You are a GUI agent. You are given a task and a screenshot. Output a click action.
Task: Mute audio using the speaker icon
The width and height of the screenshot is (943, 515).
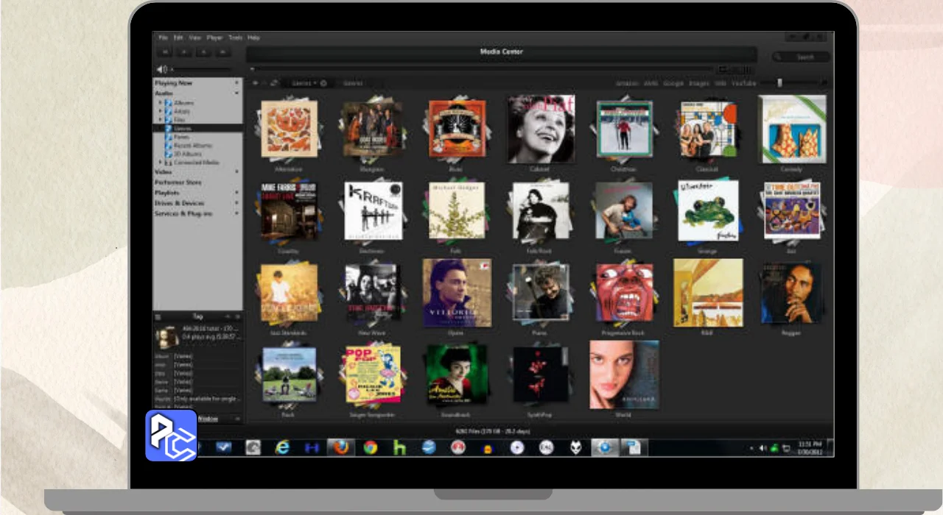161,70
